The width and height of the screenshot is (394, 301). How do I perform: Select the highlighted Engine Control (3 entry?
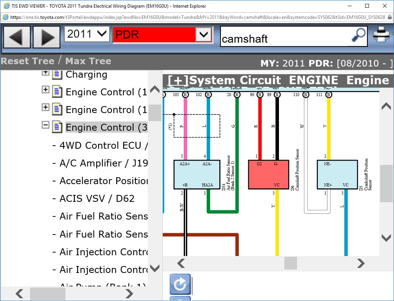[x=107, y=127]
